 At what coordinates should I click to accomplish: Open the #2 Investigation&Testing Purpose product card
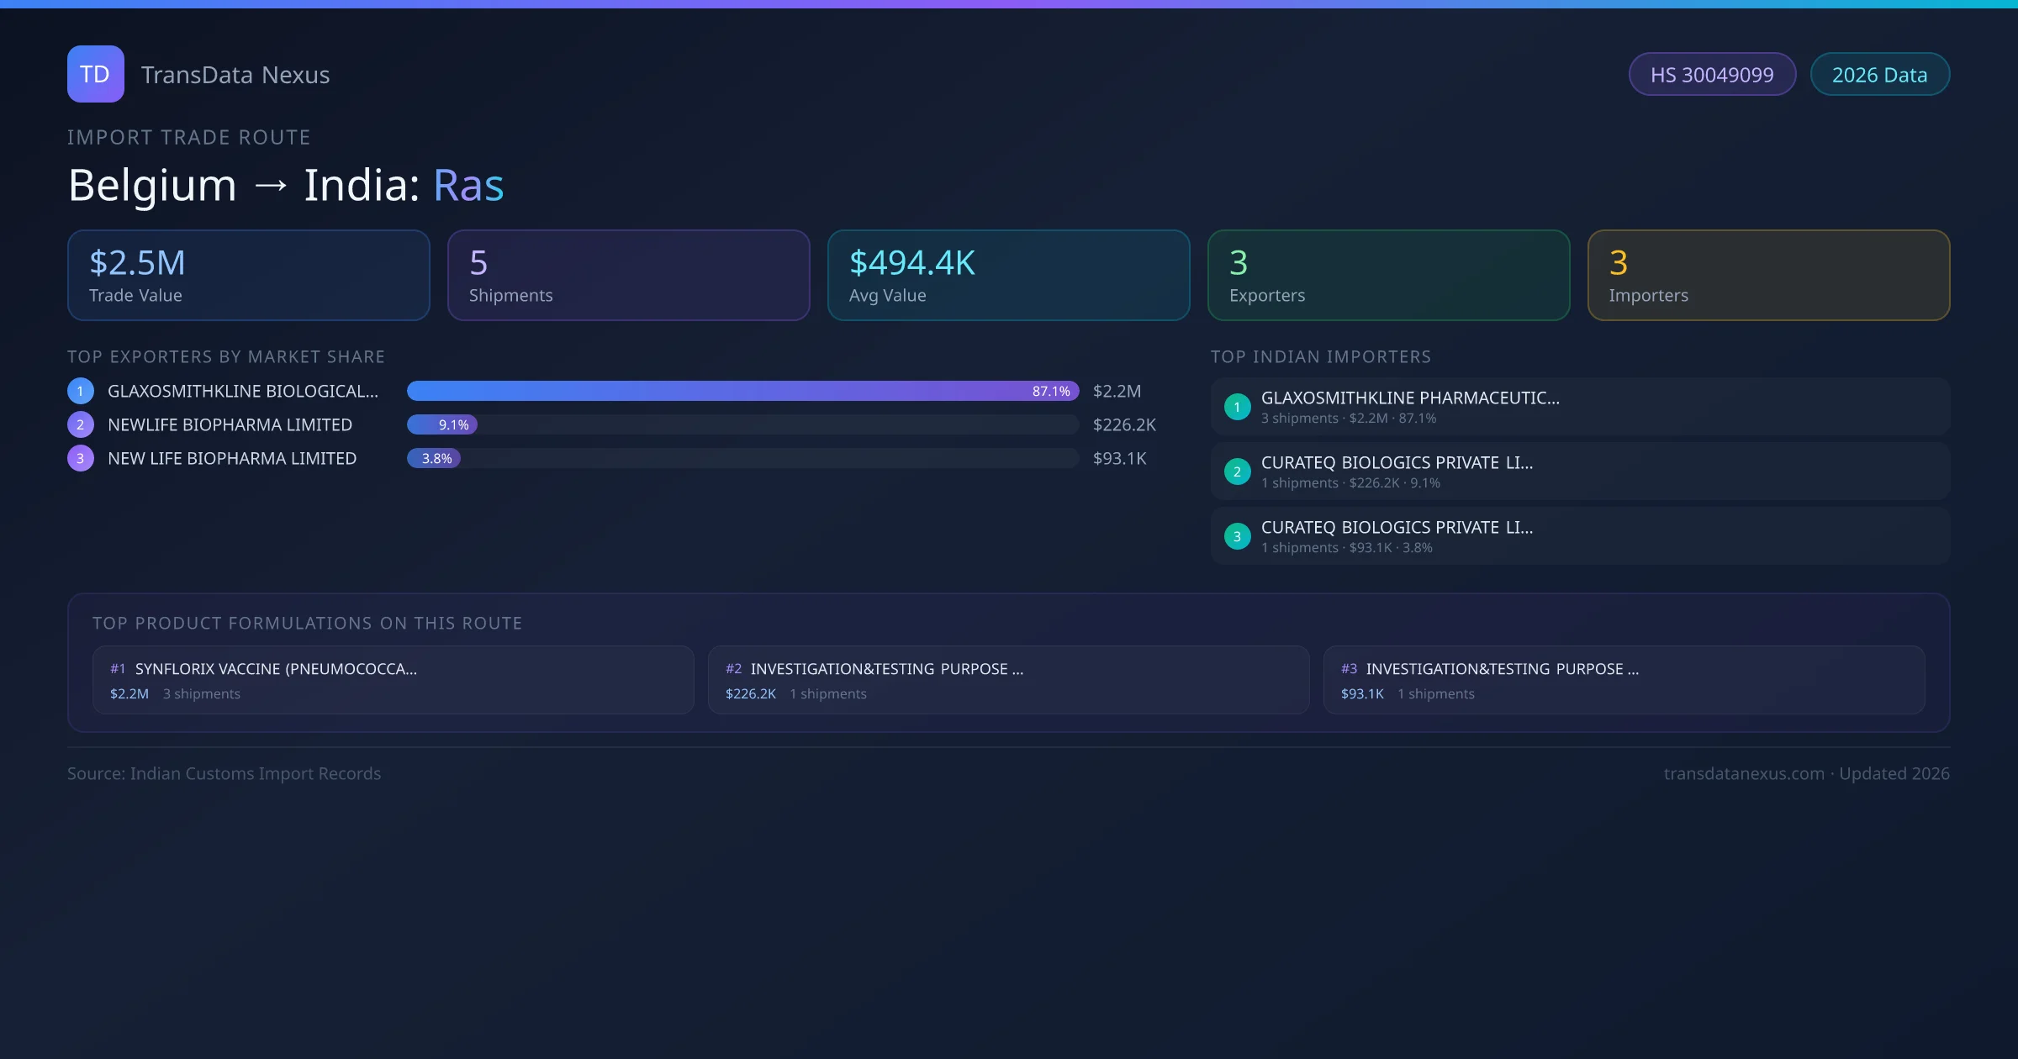point(1008,680)
